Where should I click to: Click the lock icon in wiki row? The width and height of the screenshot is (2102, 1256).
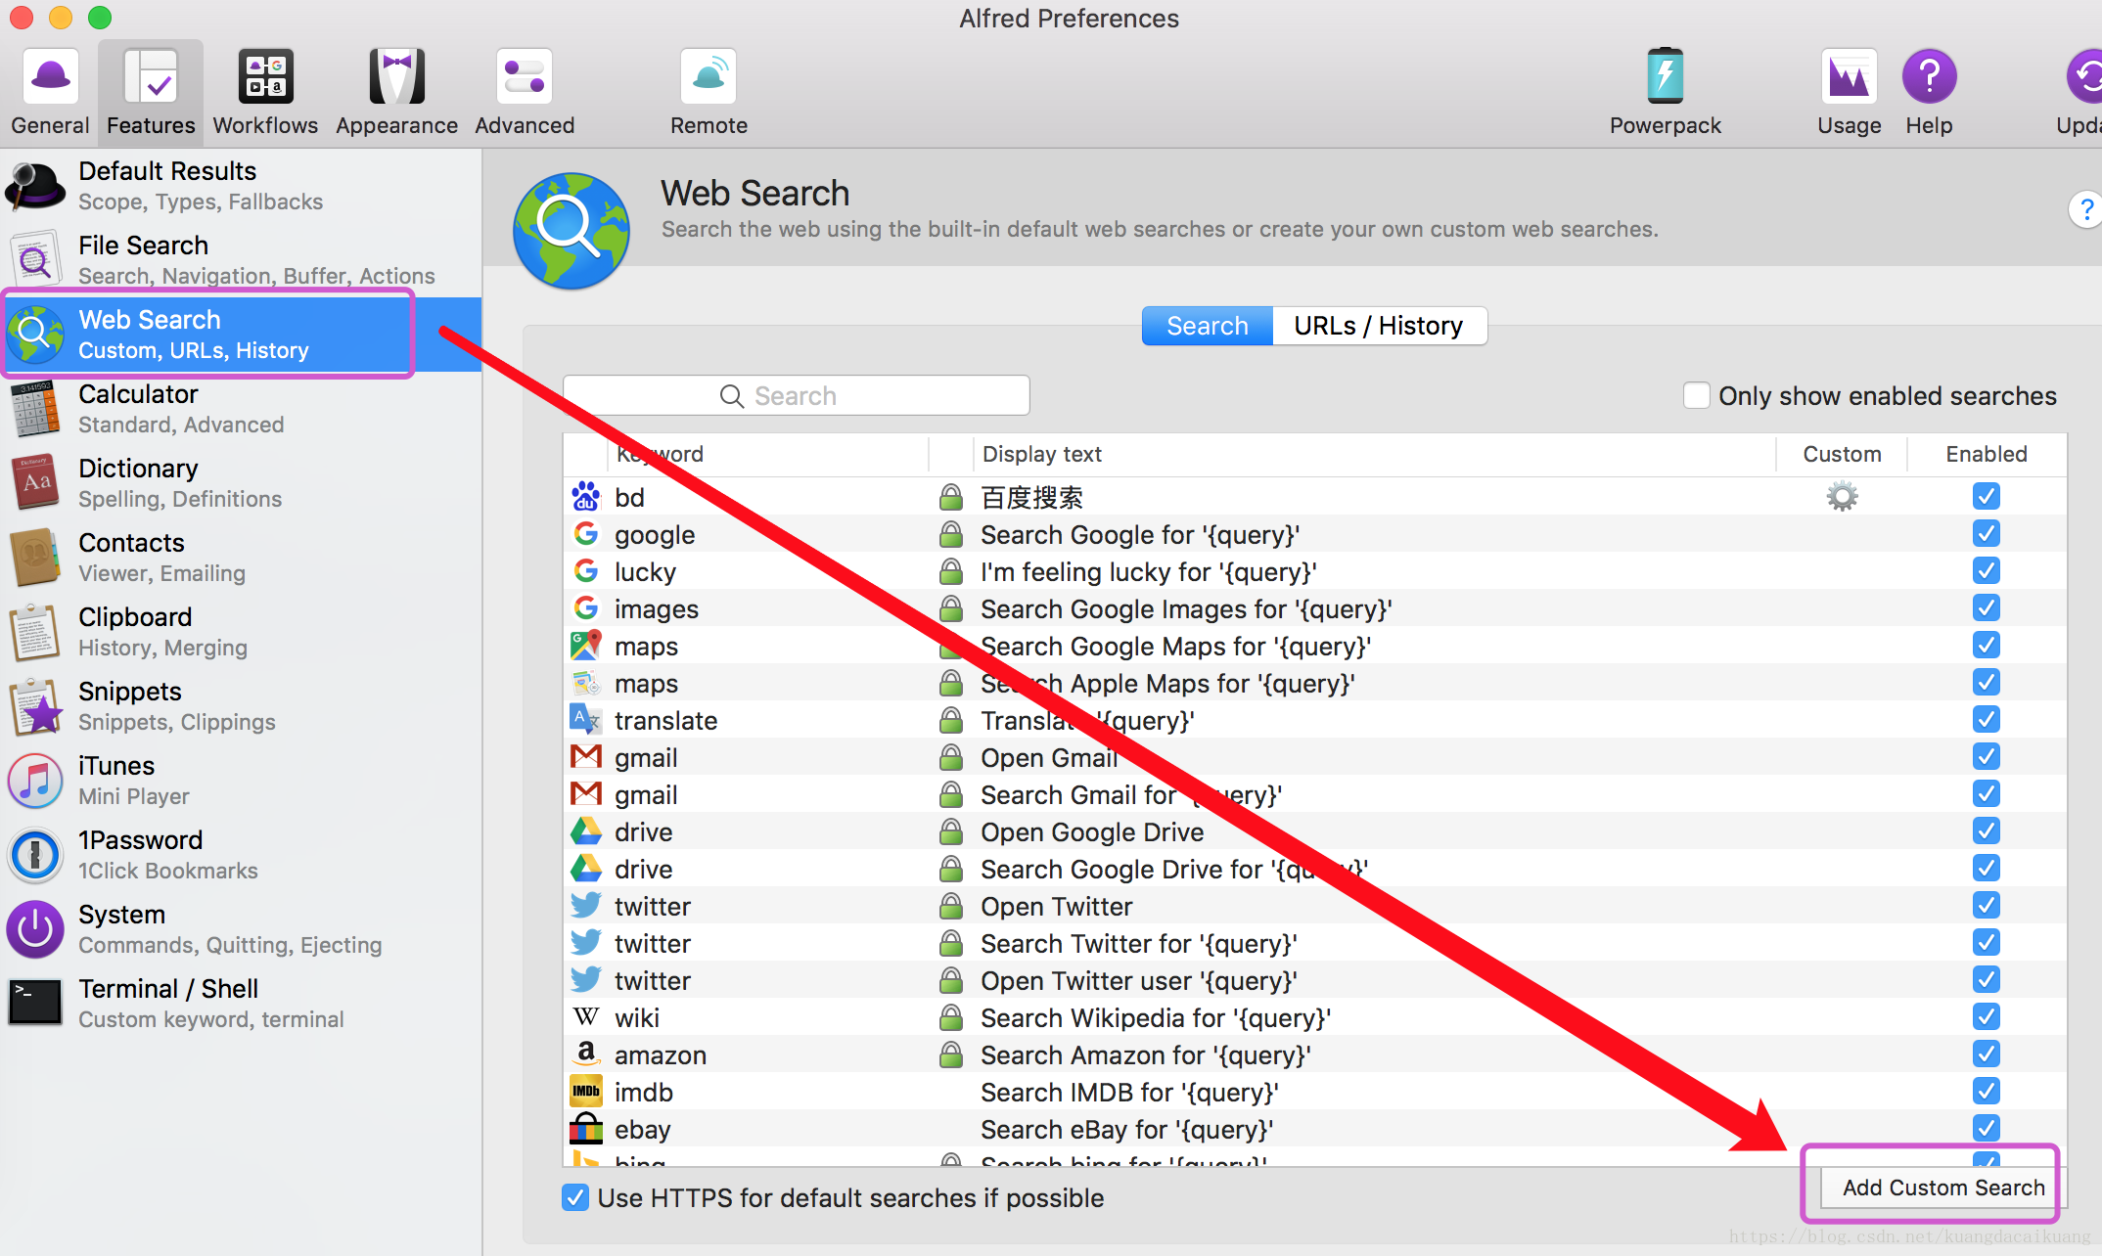pyautogui.click(x=950, y=1017)
